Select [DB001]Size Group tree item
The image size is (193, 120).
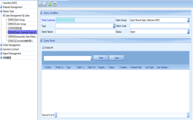coord(16,20)
